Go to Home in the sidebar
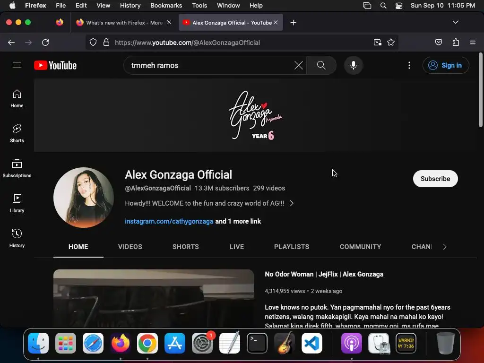The width and height of the screenshot is (484, 363). 17,98
